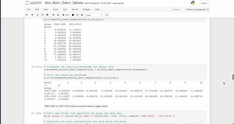Insert a new cell below with plus icon
The width and height of the screenshot is (234, 124).
(32, 15)
